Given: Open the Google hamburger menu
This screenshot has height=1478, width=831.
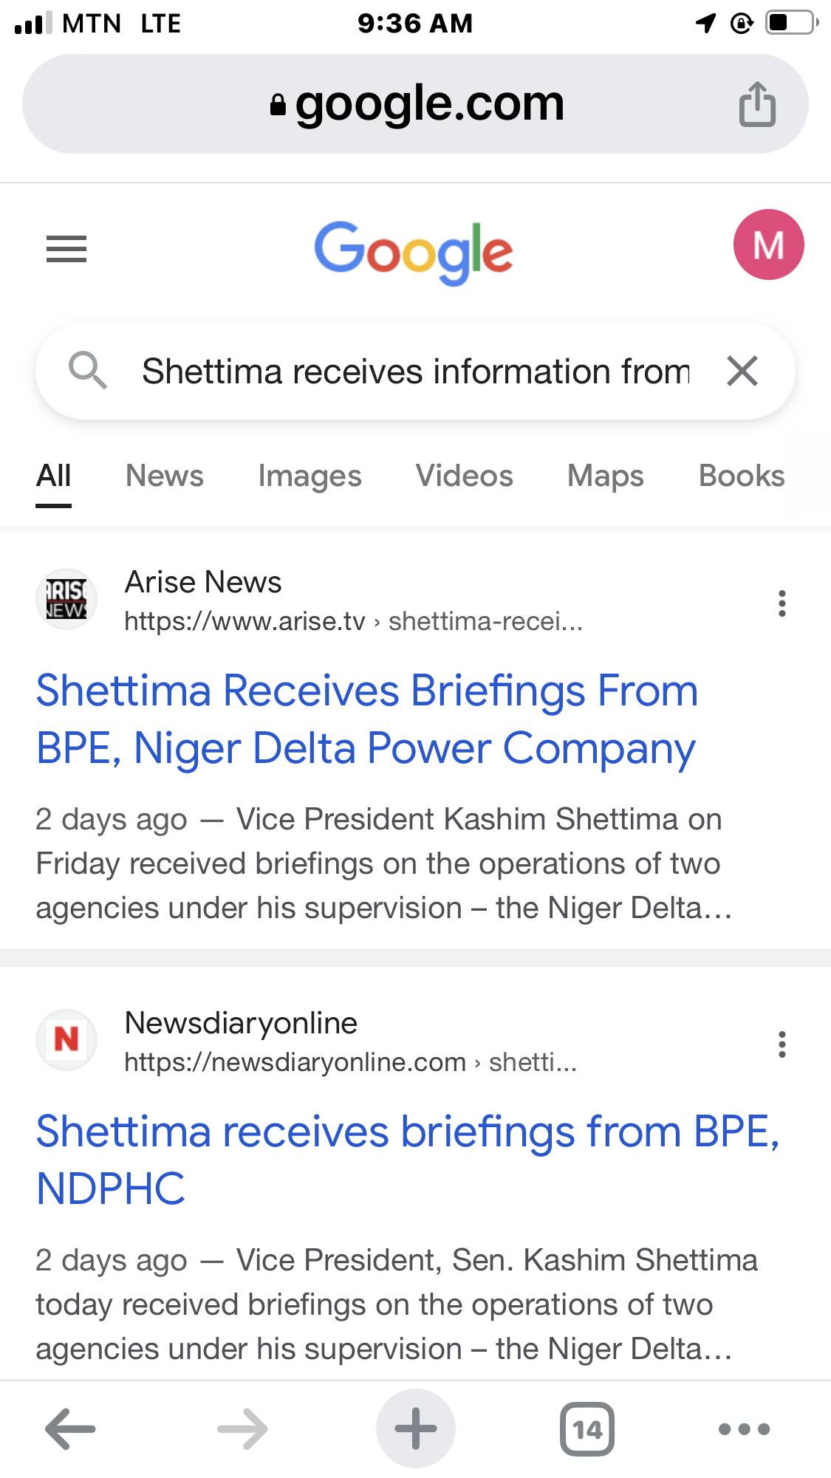Looking at the screenshot, I should [66, 249].
